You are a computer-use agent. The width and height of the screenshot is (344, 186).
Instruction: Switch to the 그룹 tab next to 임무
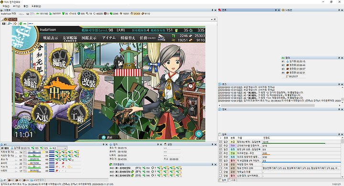coord(232,180)
